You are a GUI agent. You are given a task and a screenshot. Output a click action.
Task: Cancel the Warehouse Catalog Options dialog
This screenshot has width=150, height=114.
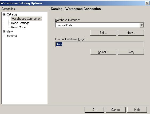116,110
